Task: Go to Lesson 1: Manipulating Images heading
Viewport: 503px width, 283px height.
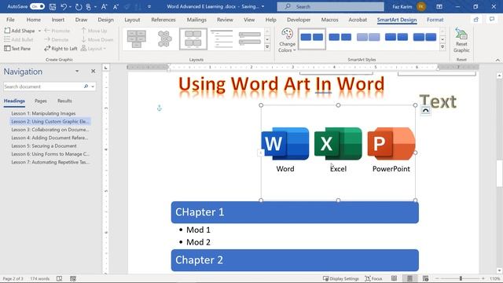Action: [x=43, y=113]
